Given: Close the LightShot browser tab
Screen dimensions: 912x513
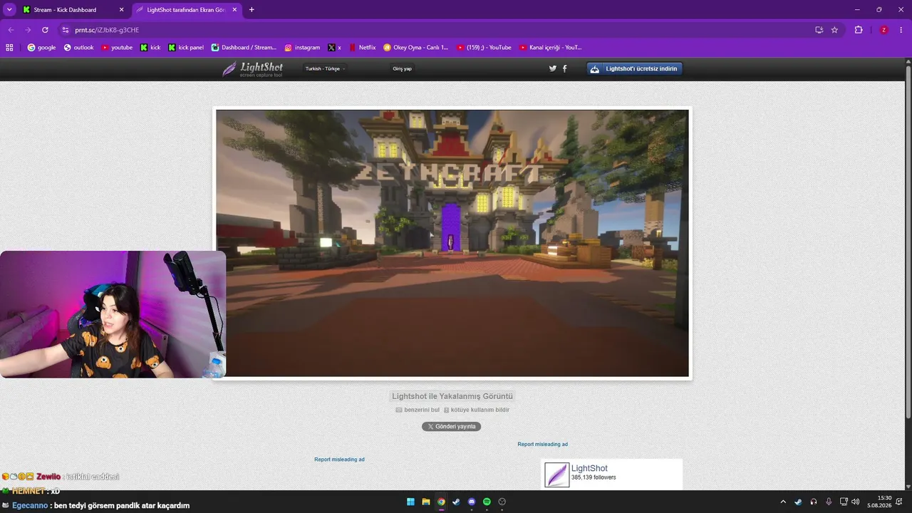Looking at the screenshot, I should pyautogui.click(x=234, y=10).
